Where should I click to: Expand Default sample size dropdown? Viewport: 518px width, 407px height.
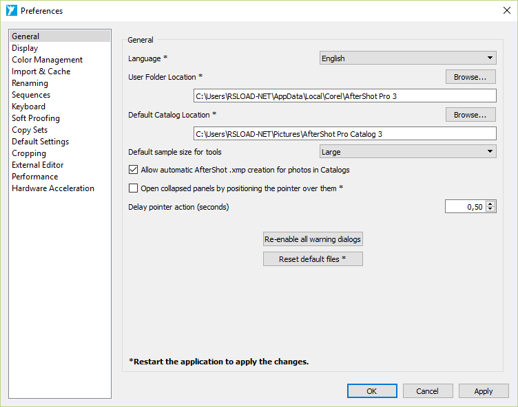point(408,152)
